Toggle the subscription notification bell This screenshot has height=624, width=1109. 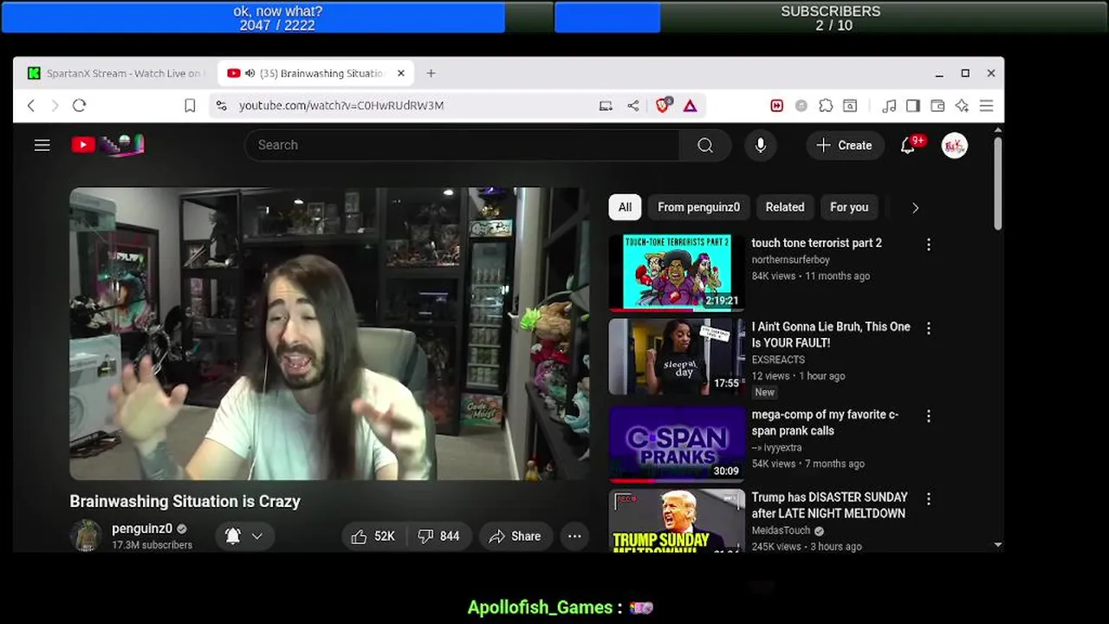[x=232, y=536]
